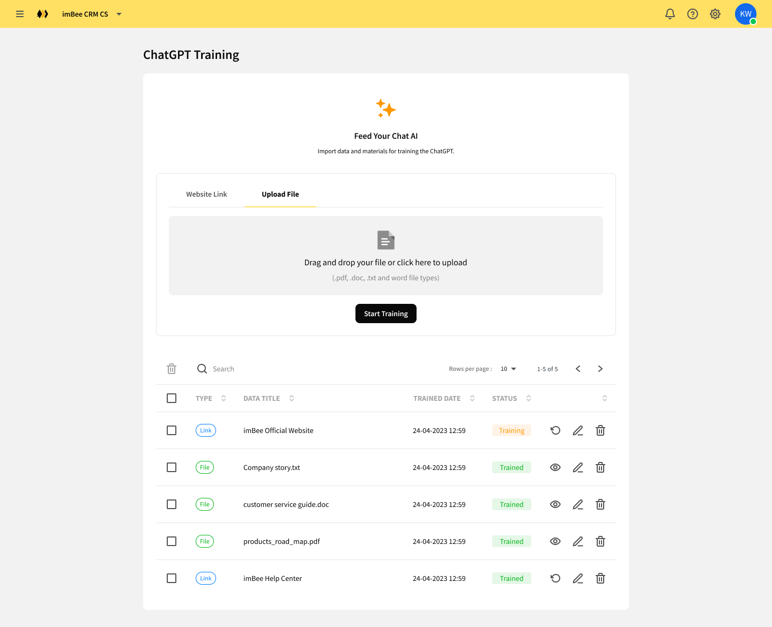
Task: Click sort arrows in last actions column
Action: pos(605,398)
